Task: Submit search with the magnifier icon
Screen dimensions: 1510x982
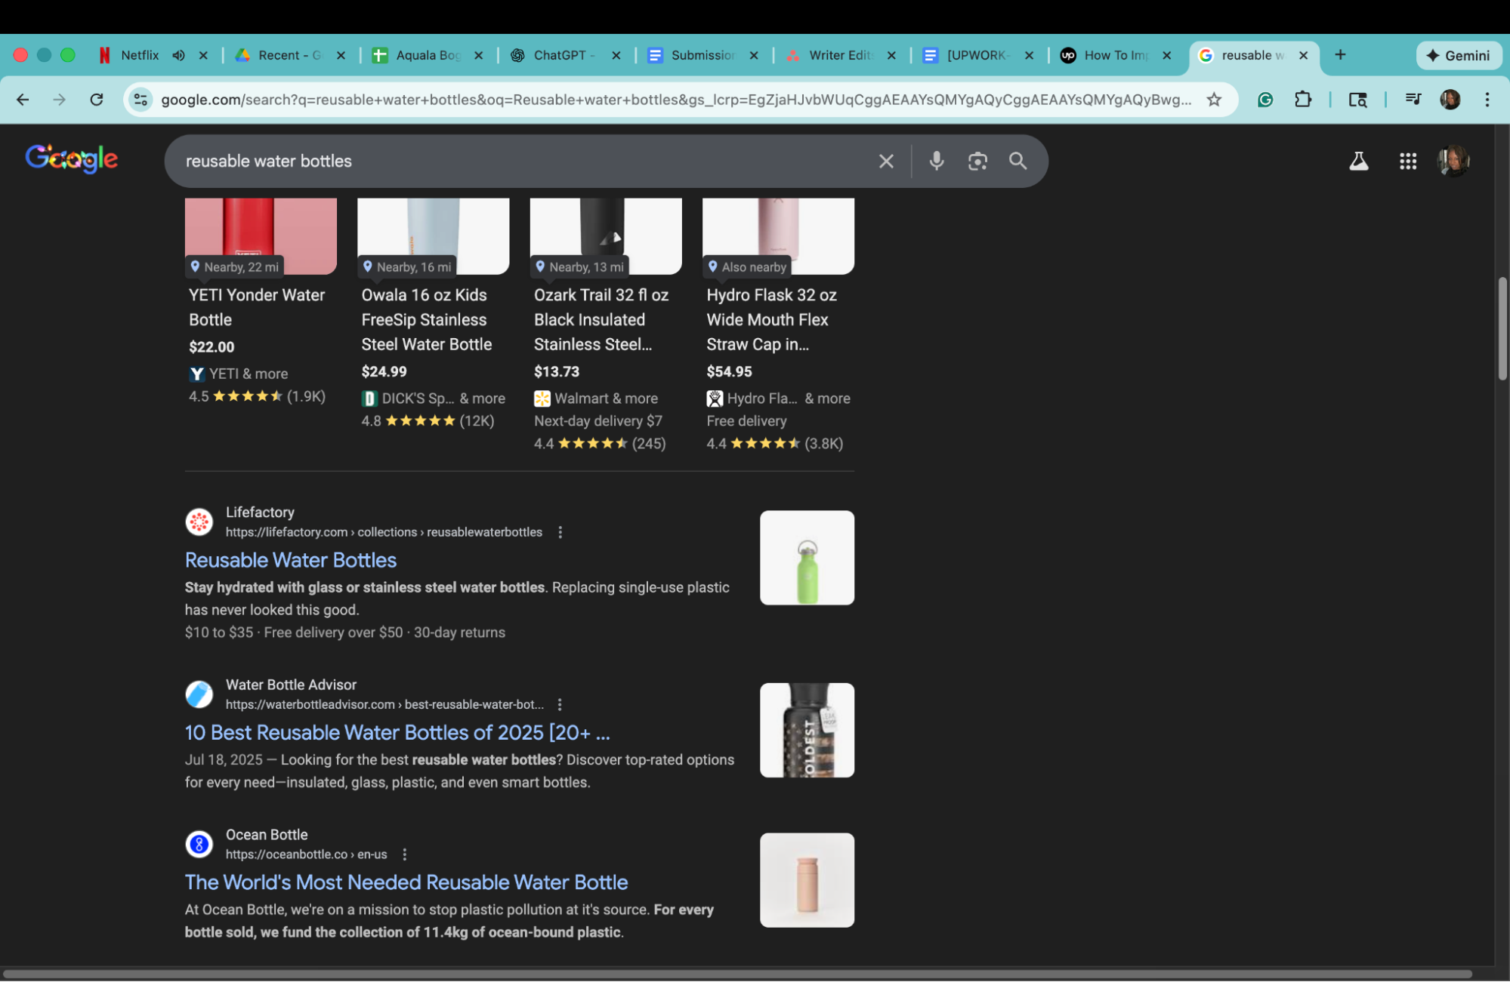Action: [x=1018, y=161]
